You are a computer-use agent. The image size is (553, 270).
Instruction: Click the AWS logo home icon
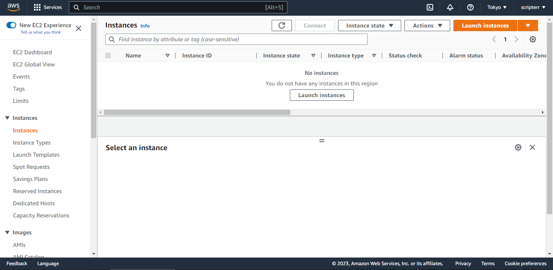click(x=13, y=7)
